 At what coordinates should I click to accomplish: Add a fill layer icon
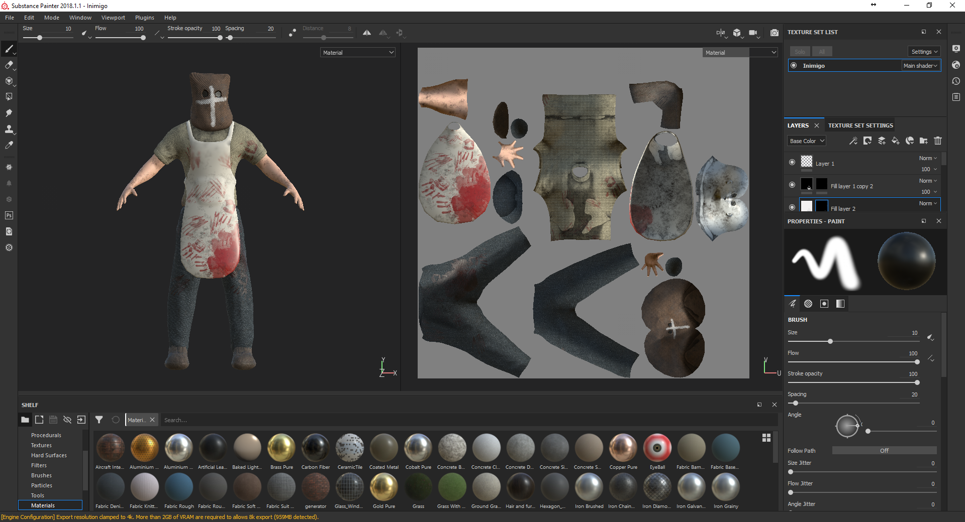pos(896,141)
